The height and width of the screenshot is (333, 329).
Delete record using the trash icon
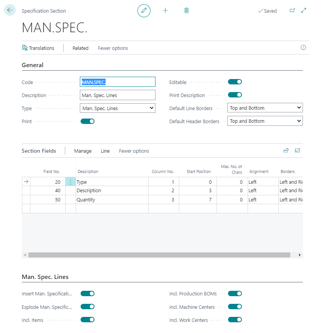click(x=187, y=10)
